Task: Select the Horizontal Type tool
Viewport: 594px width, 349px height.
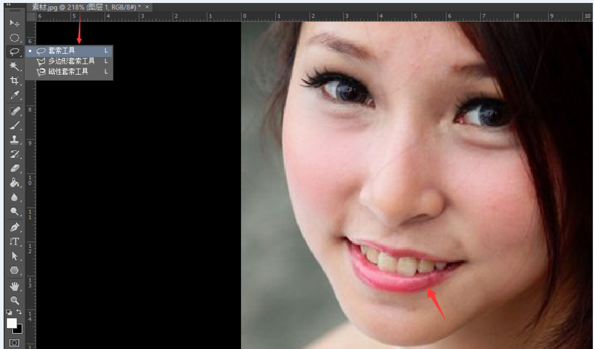Action: (14, 241)
